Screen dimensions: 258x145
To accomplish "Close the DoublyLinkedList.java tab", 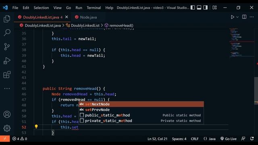I will 67,17.
